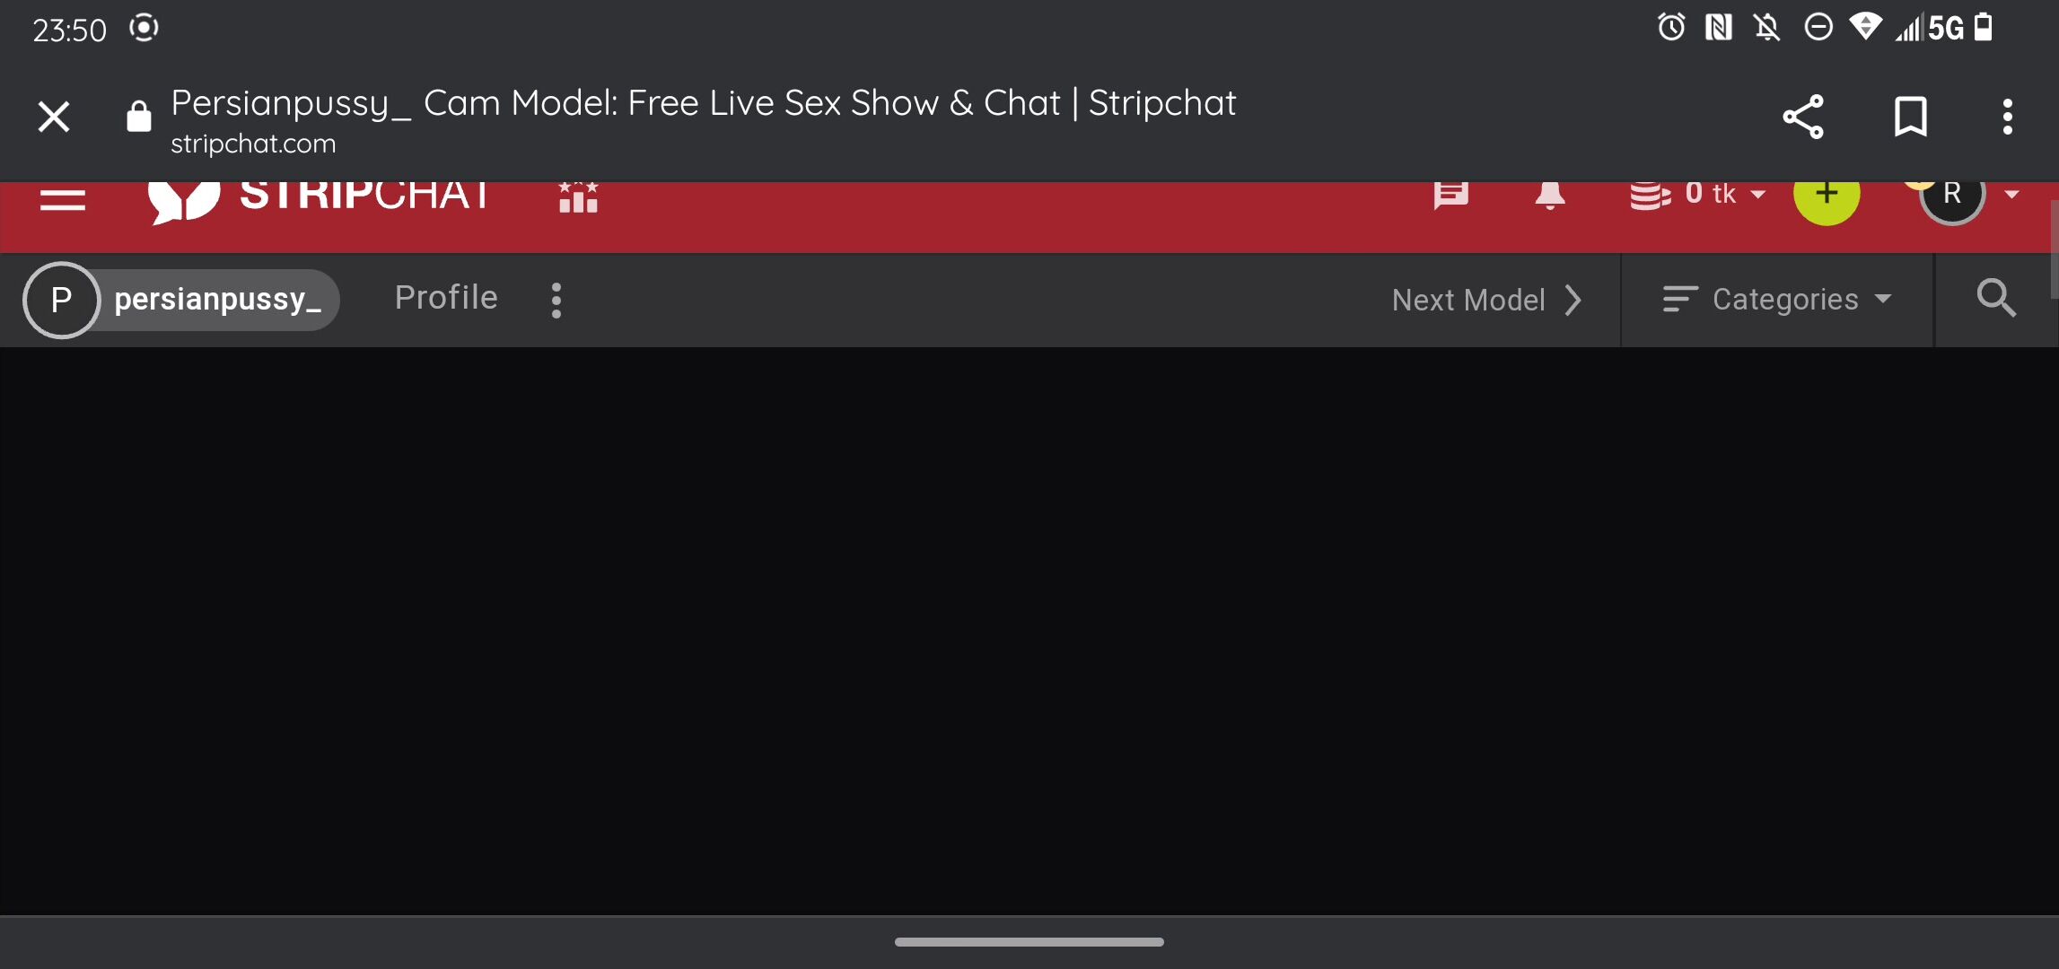
Task: Open notifications bell icon
Action: tap(1550, 196)
